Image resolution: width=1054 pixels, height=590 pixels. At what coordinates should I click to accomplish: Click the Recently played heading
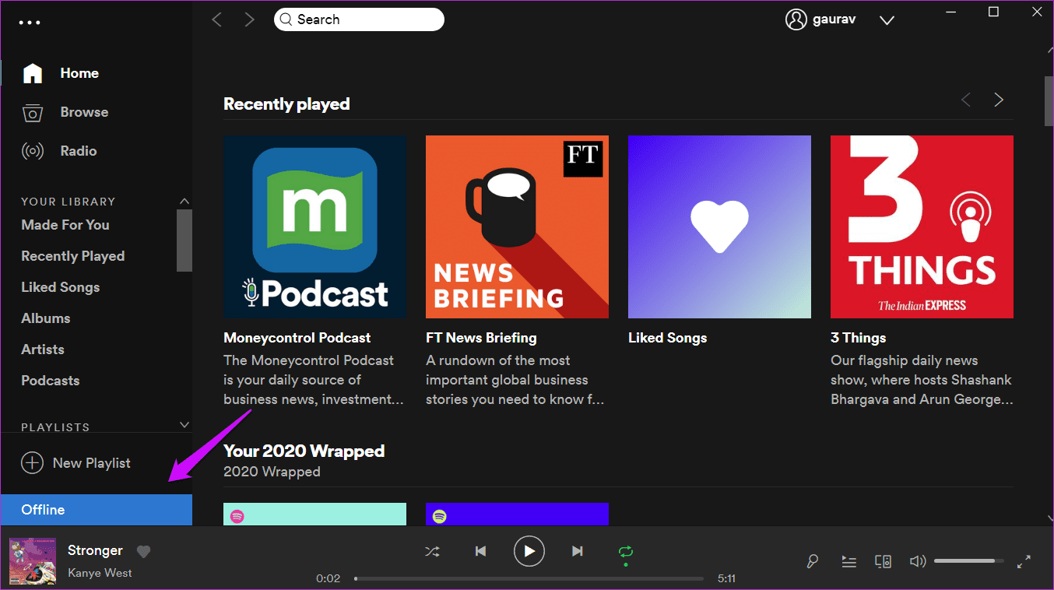coord(286,104)
